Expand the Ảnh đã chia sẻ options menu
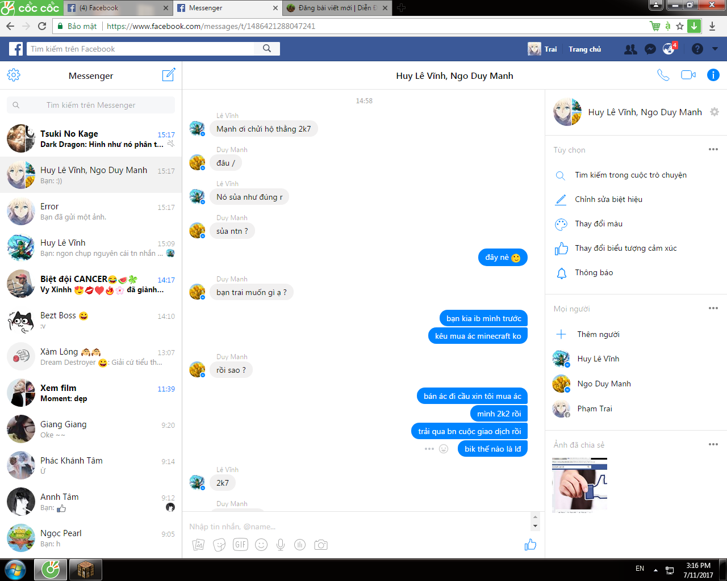Viewport: 727px width, 581px height. point(713,444)
